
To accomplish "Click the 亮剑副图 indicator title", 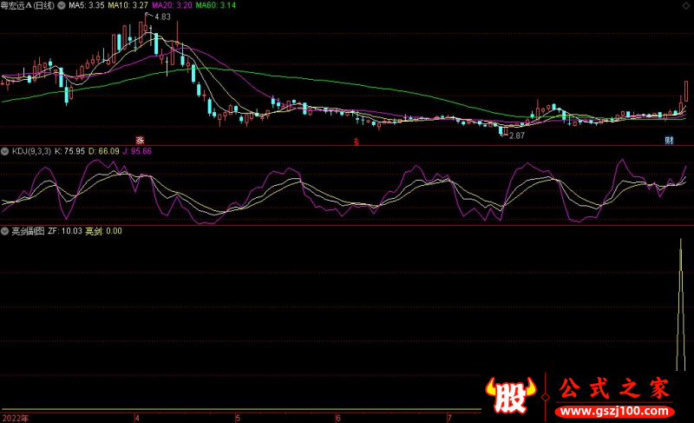I will pyautogui.click(x=27, y=231).
